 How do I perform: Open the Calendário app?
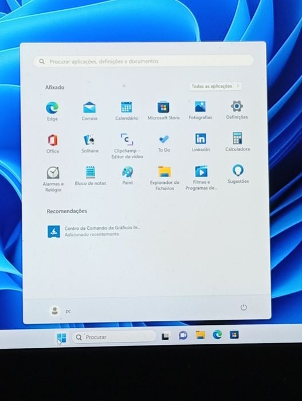coord(127,111)
